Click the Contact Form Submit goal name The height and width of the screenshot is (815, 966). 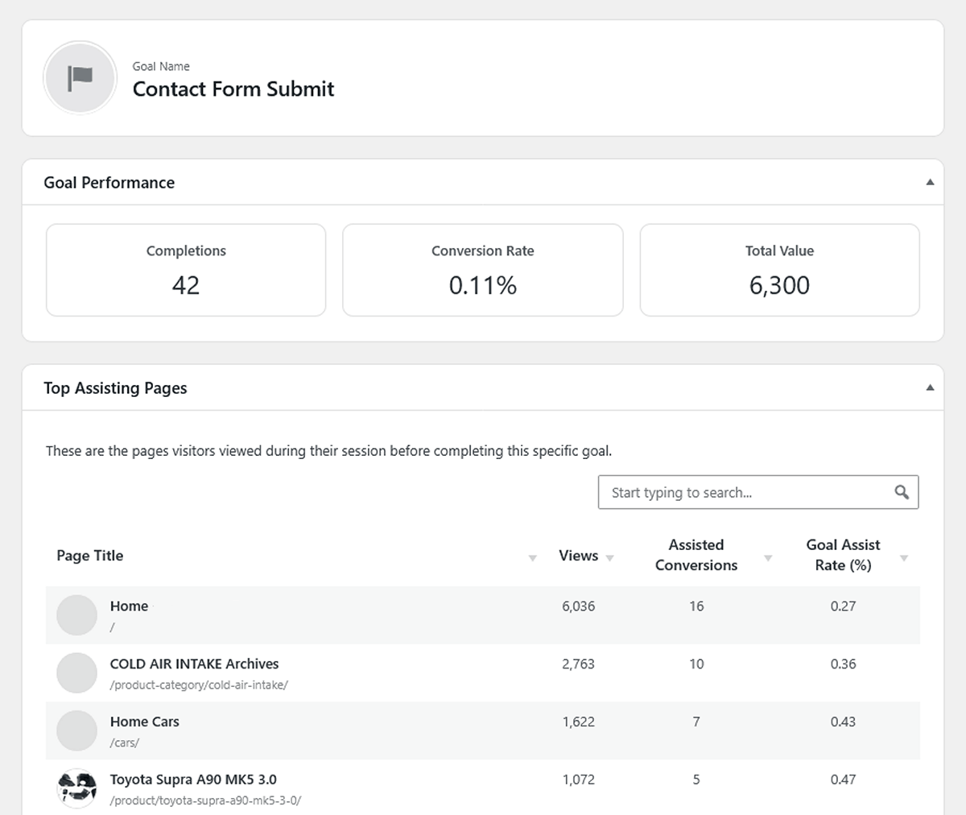click(233, 89)
